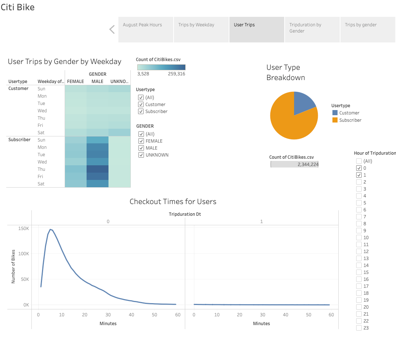Select Subscriber Fri weekday label

pyautogui.click(x=41, y=177)
